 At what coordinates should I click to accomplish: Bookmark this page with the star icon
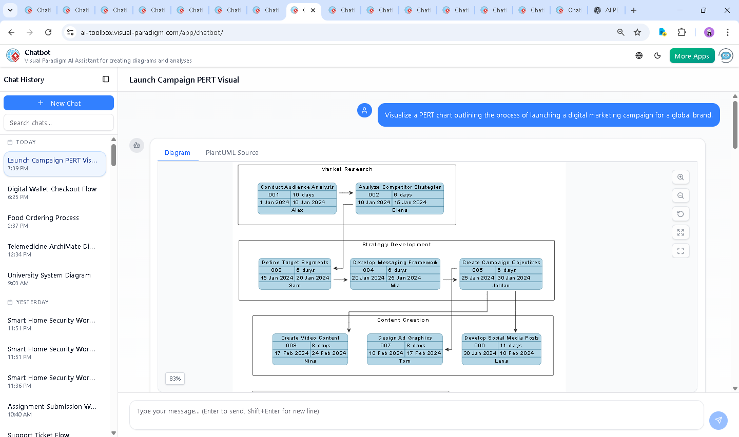(x=637, y=32)
